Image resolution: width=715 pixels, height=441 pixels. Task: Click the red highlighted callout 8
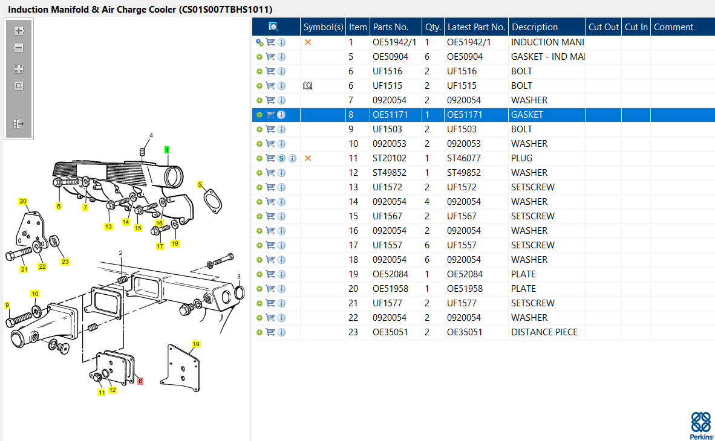click(x=140, y=381)
